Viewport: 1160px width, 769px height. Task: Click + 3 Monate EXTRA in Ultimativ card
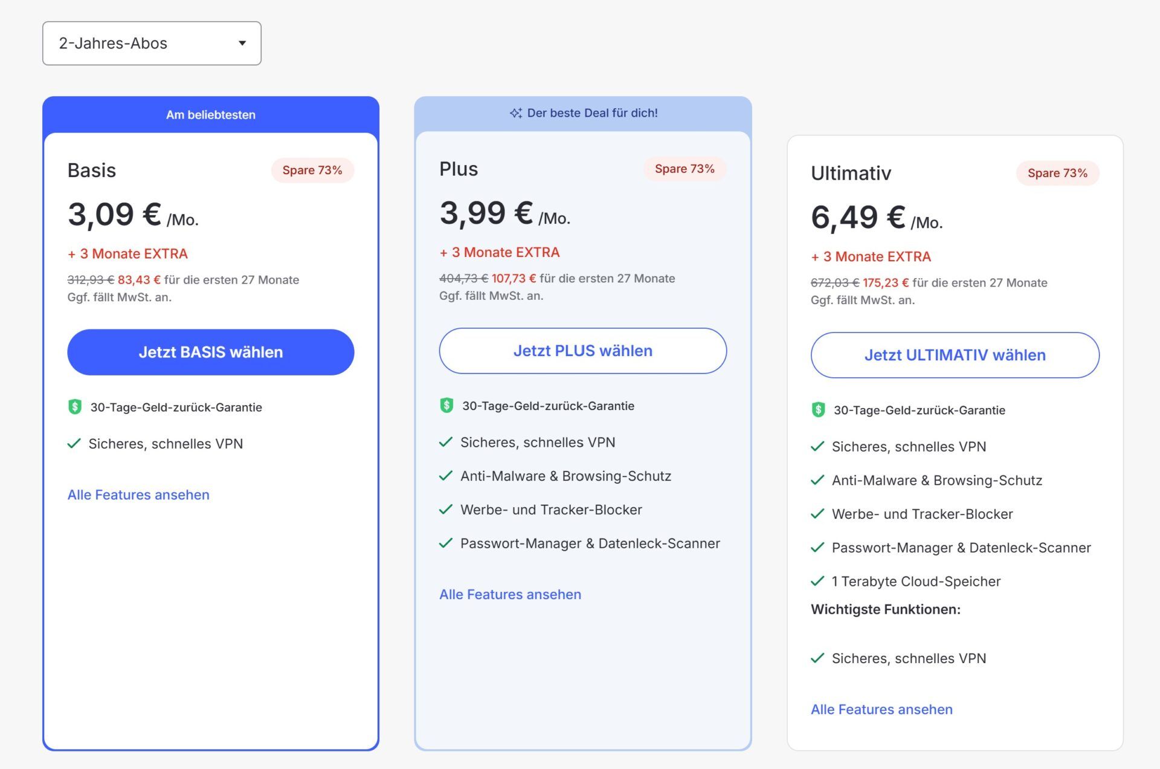click(x=871, y=257)
